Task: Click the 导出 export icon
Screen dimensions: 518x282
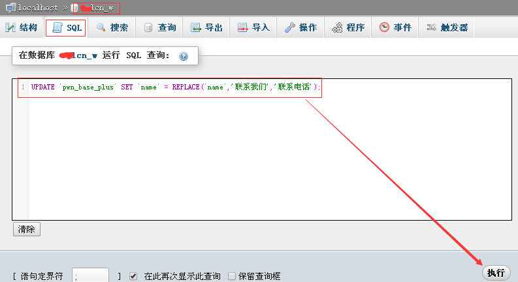Action: (195, 27)
